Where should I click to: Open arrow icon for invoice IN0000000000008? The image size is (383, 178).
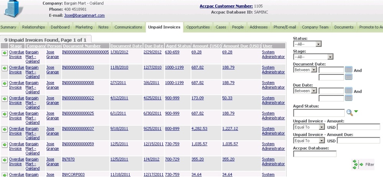[4, 83]
